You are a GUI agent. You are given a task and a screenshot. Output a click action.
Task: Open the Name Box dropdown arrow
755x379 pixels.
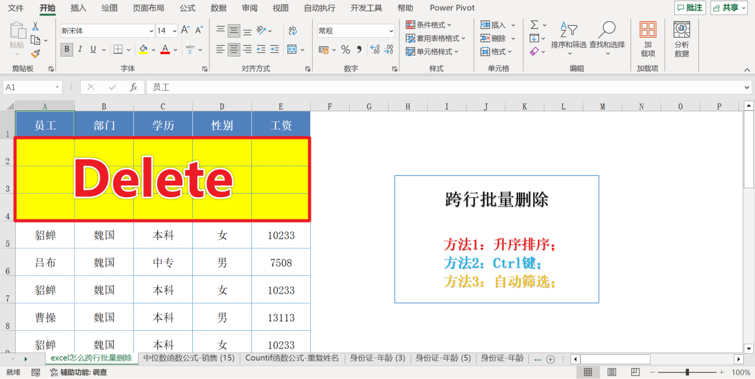click(x=57, y=87)
